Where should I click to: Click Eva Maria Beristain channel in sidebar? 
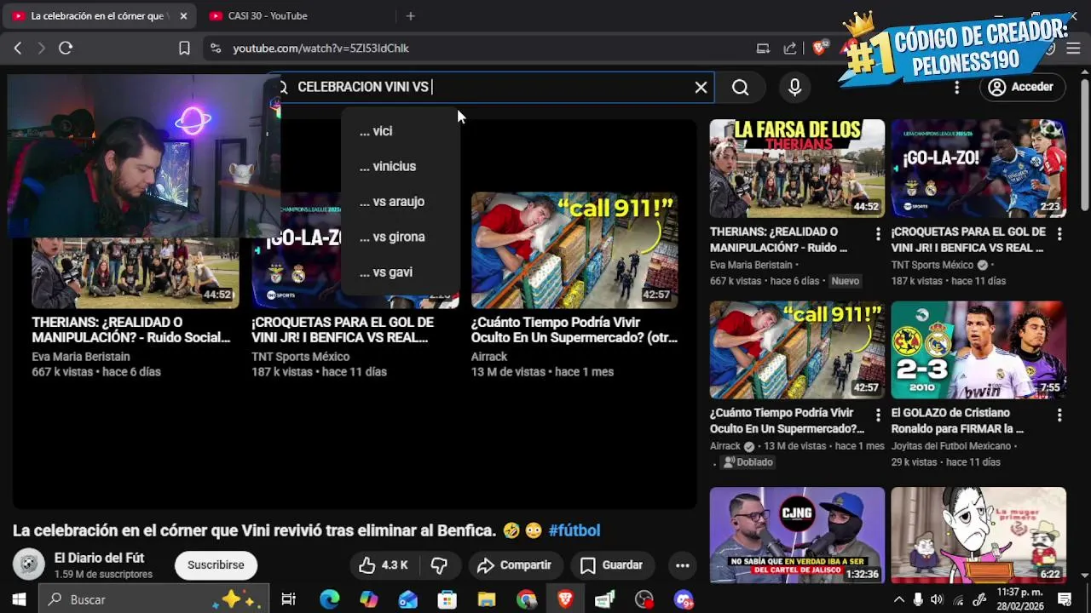(x=752, y=265)
